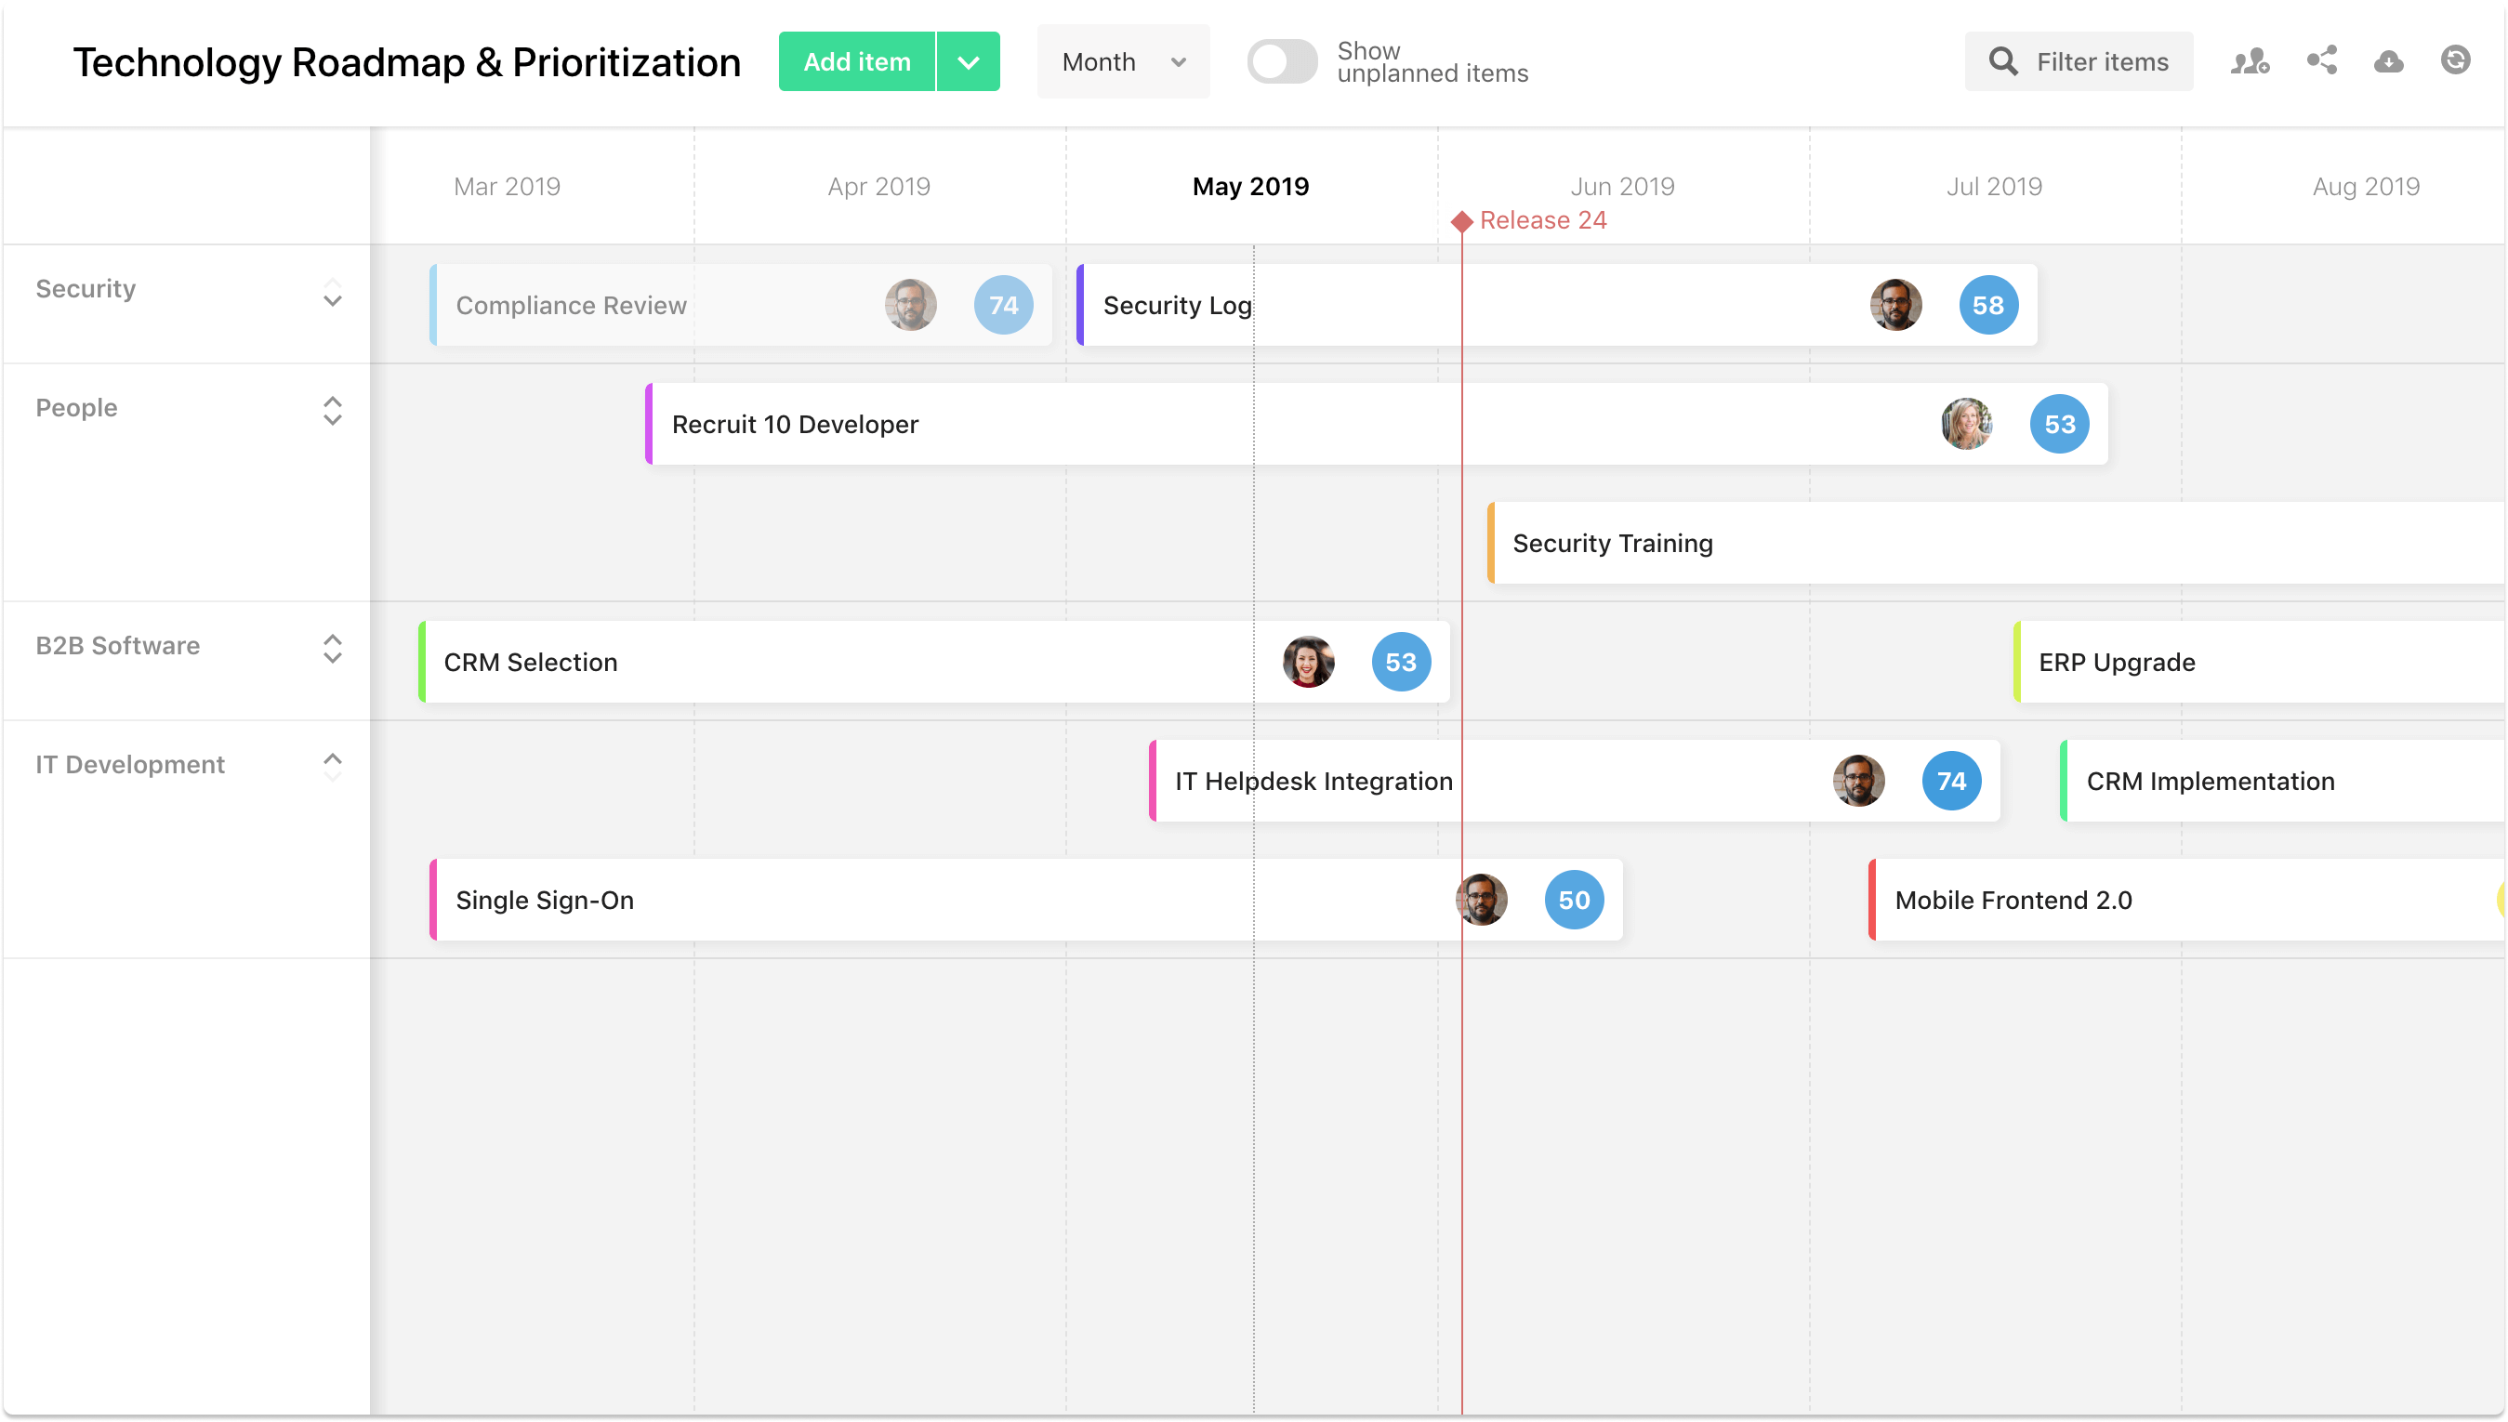The width and height of the screenshot is (2508, 1422).
Task: Click the cloud download export icon
Action: click(x=2389, y=60)
